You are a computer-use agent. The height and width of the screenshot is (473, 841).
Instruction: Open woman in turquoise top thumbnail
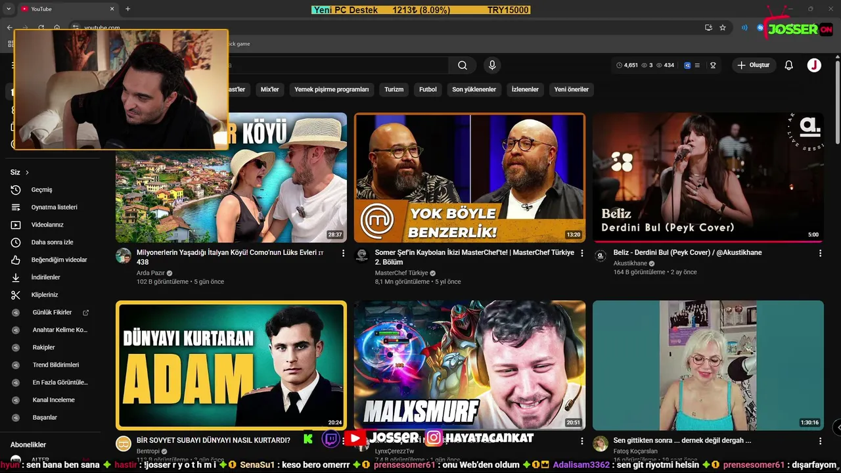[708, 365]
